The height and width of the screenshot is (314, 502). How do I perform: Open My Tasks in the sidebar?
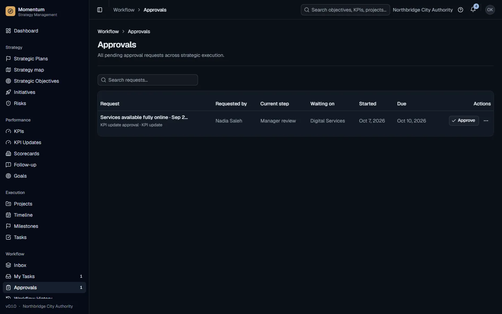[44, 276]
